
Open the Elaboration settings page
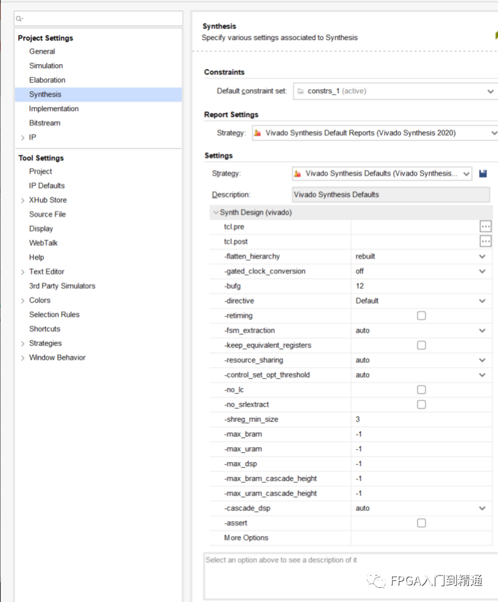[47, 80]
